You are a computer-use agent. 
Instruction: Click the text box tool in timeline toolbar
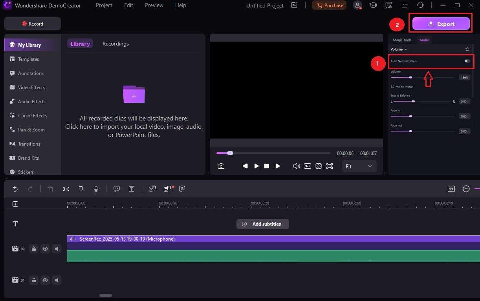pos(132,189)
